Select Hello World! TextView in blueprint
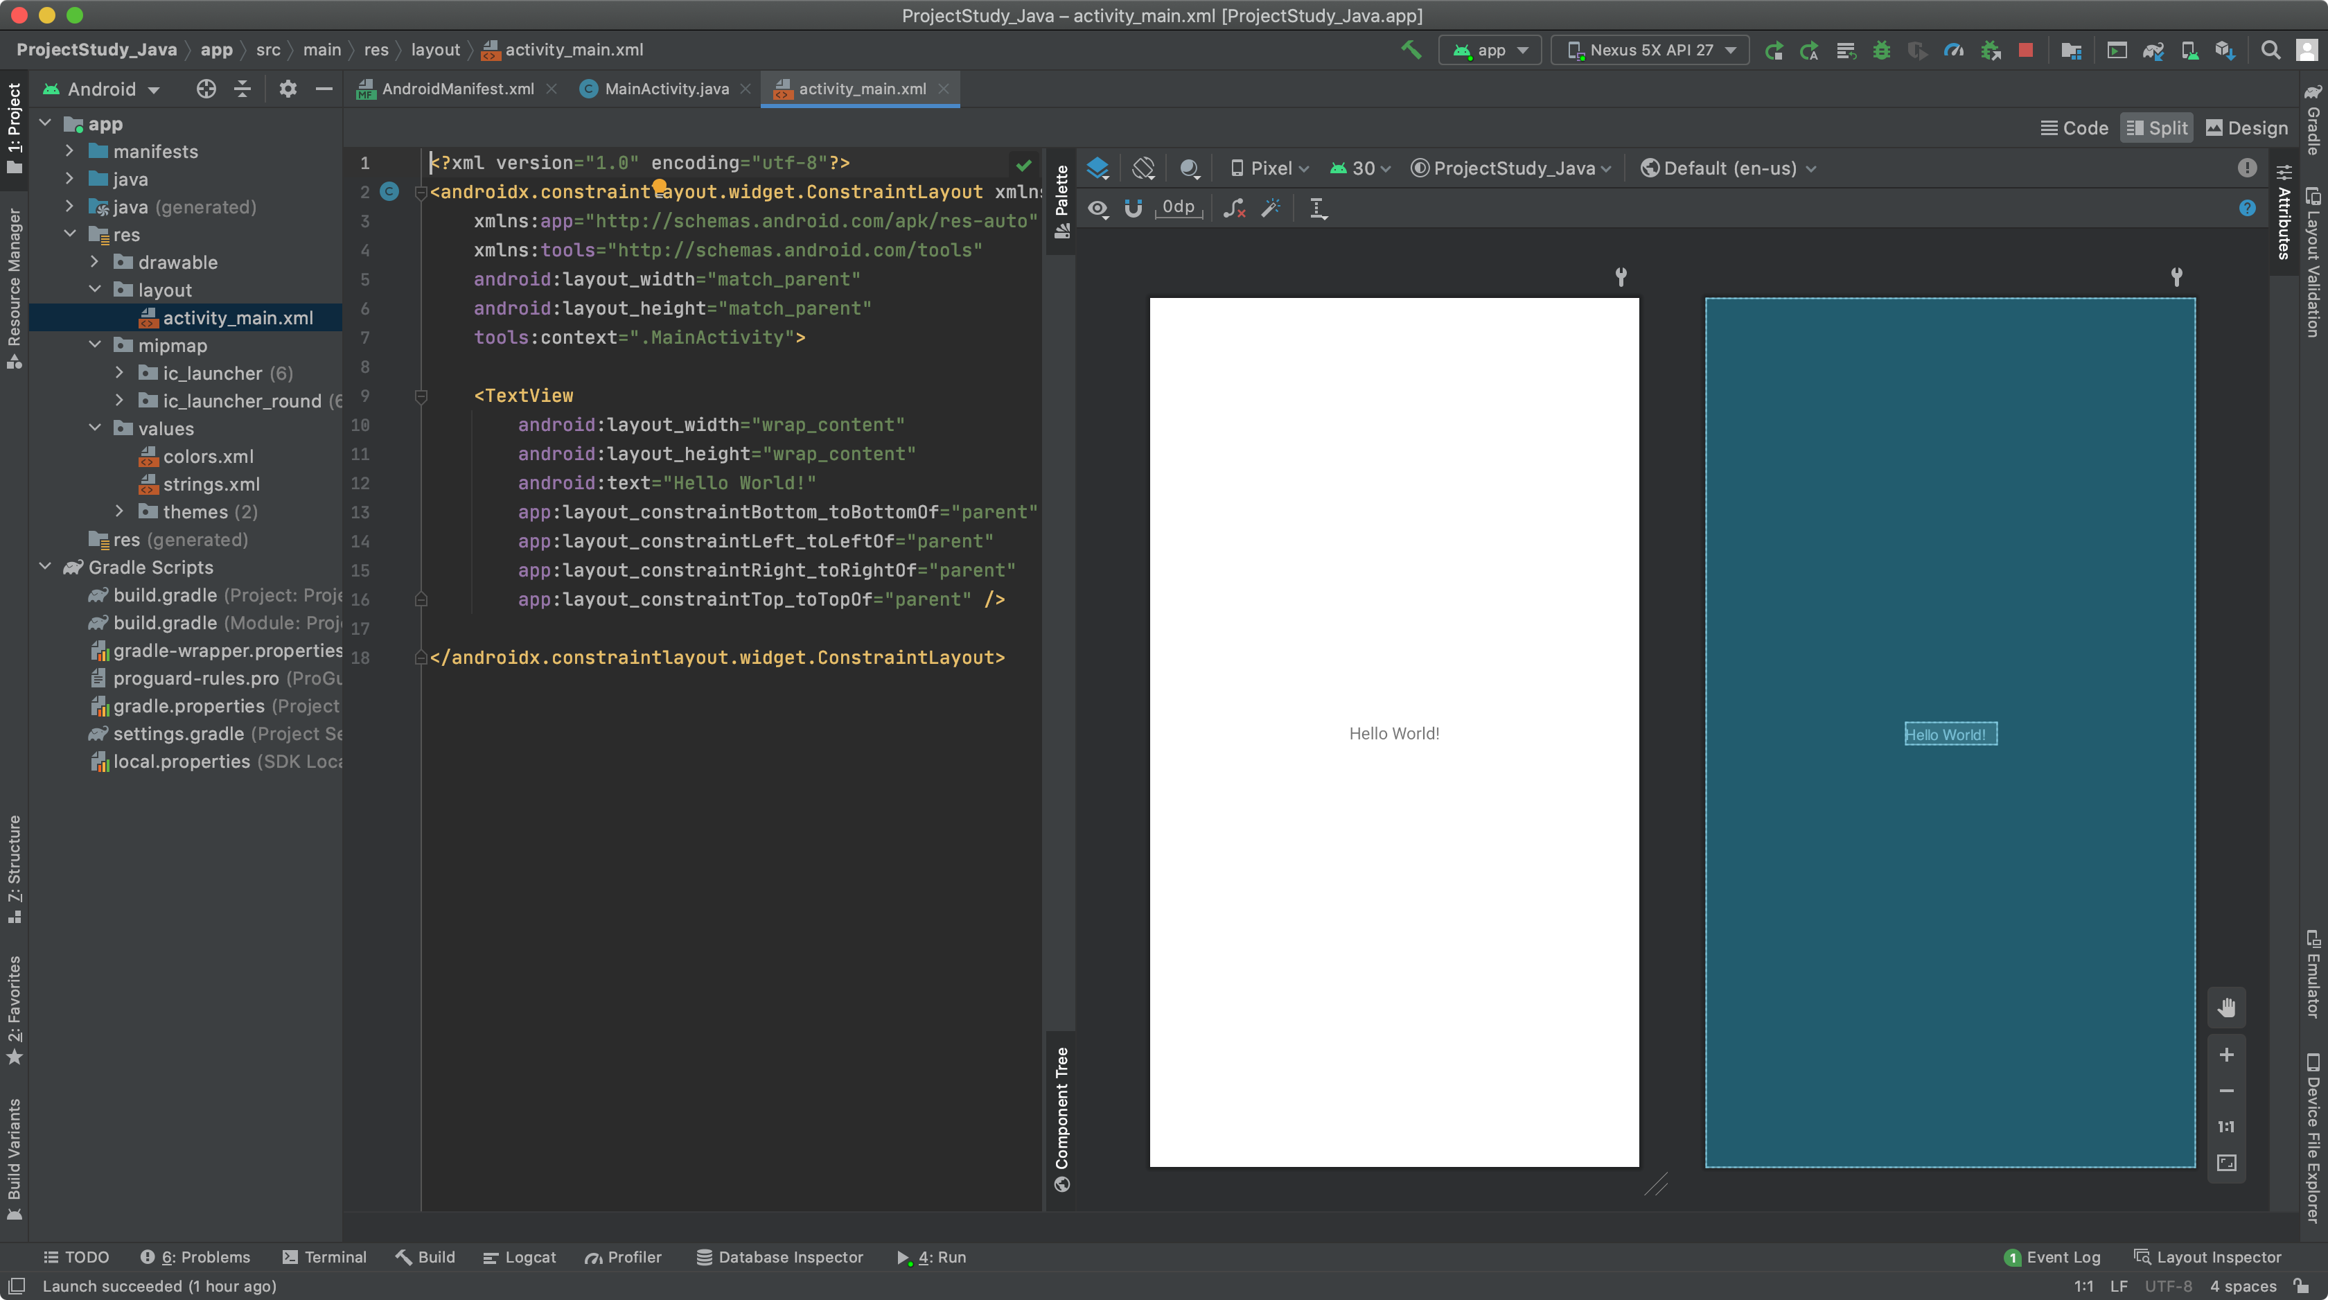The width and height of the screenshot is (2328, 1300). [x=1950, y=734]
